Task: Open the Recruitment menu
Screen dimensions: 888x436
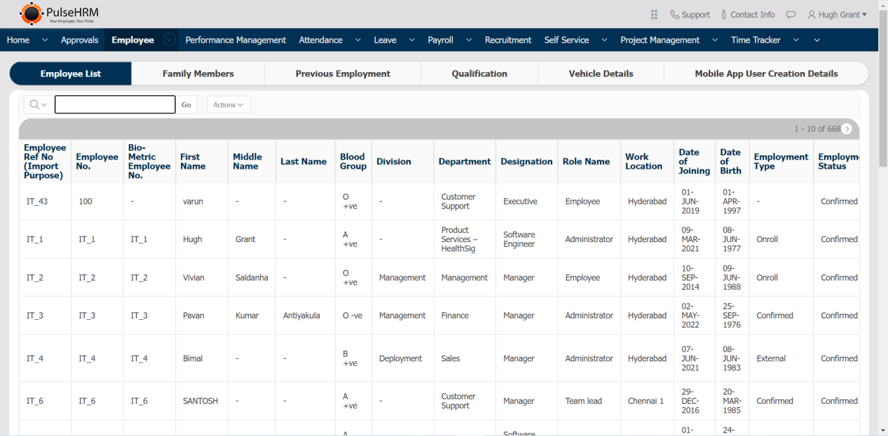Action: tap(507, 40)
